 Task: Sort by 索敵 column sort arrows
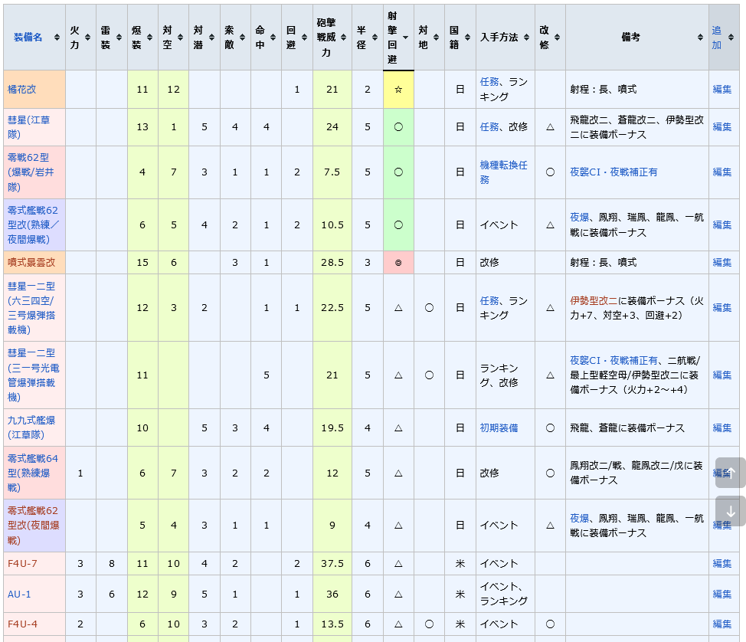pyautogui.click(x=242, y=38)
